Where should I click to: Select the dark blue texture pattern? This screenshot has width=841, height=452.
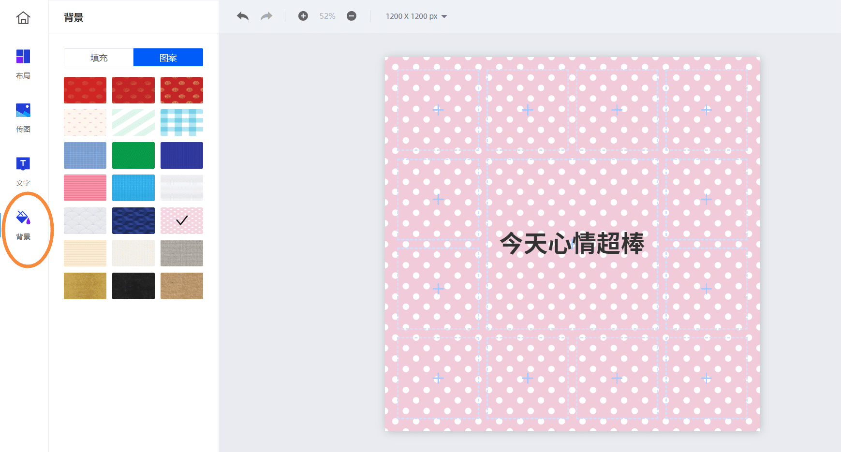click(x=182, y=155)
